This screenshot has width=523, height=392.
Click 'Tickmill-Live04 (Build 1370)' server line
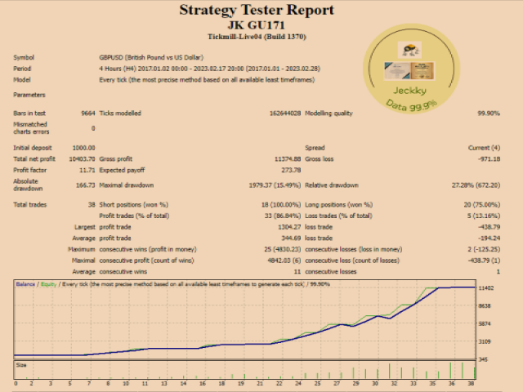click(257, 37)
